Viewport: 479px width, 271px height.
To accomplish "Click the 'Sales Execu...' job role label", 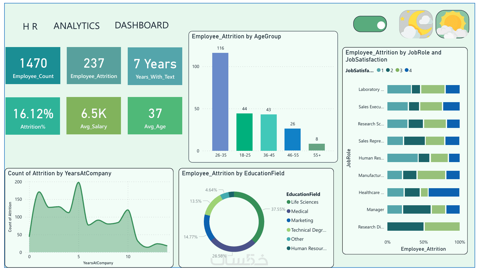I will point(371,107).
